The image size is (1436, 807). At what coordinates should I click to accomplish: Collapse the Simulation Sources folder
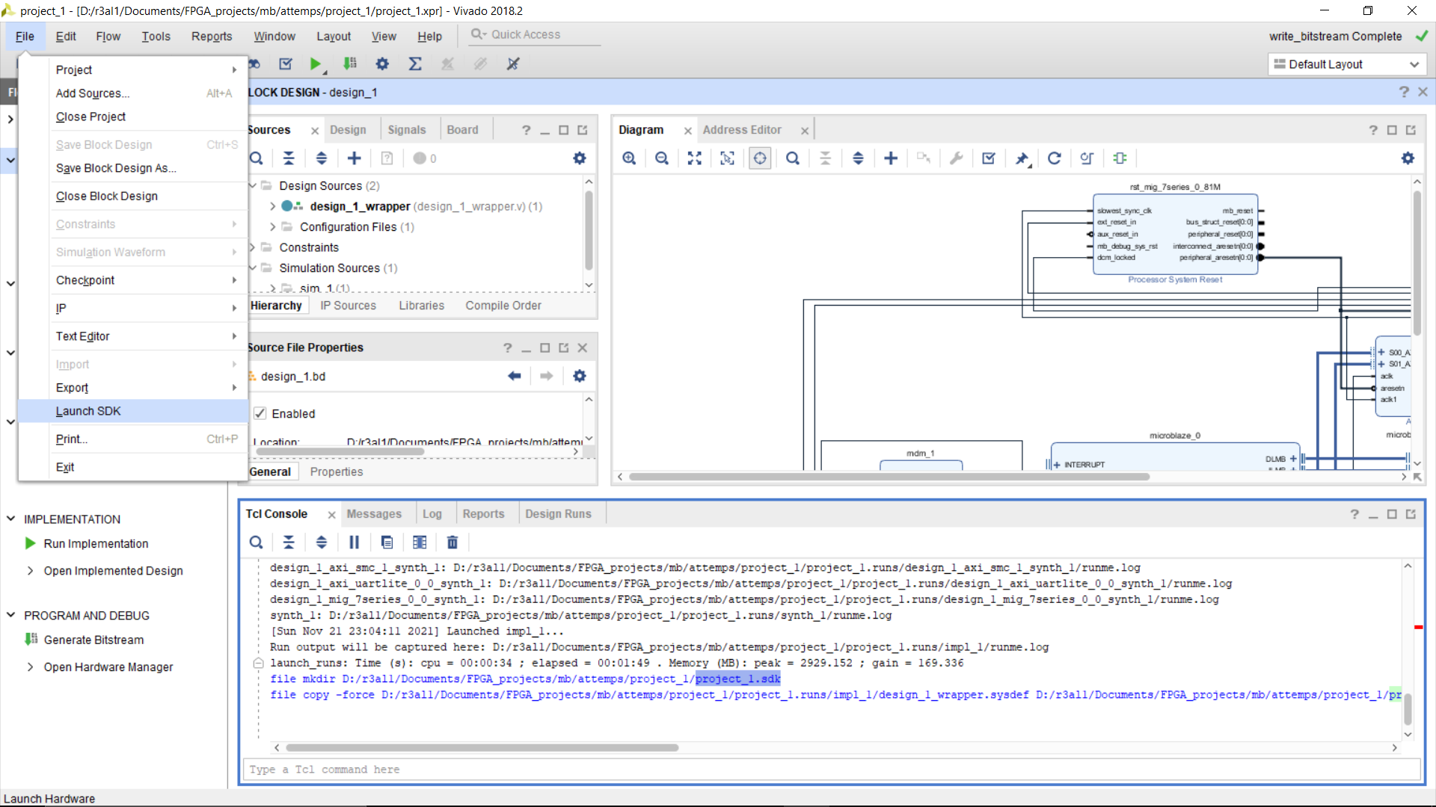pyautogui.click(x=252, y=268)
